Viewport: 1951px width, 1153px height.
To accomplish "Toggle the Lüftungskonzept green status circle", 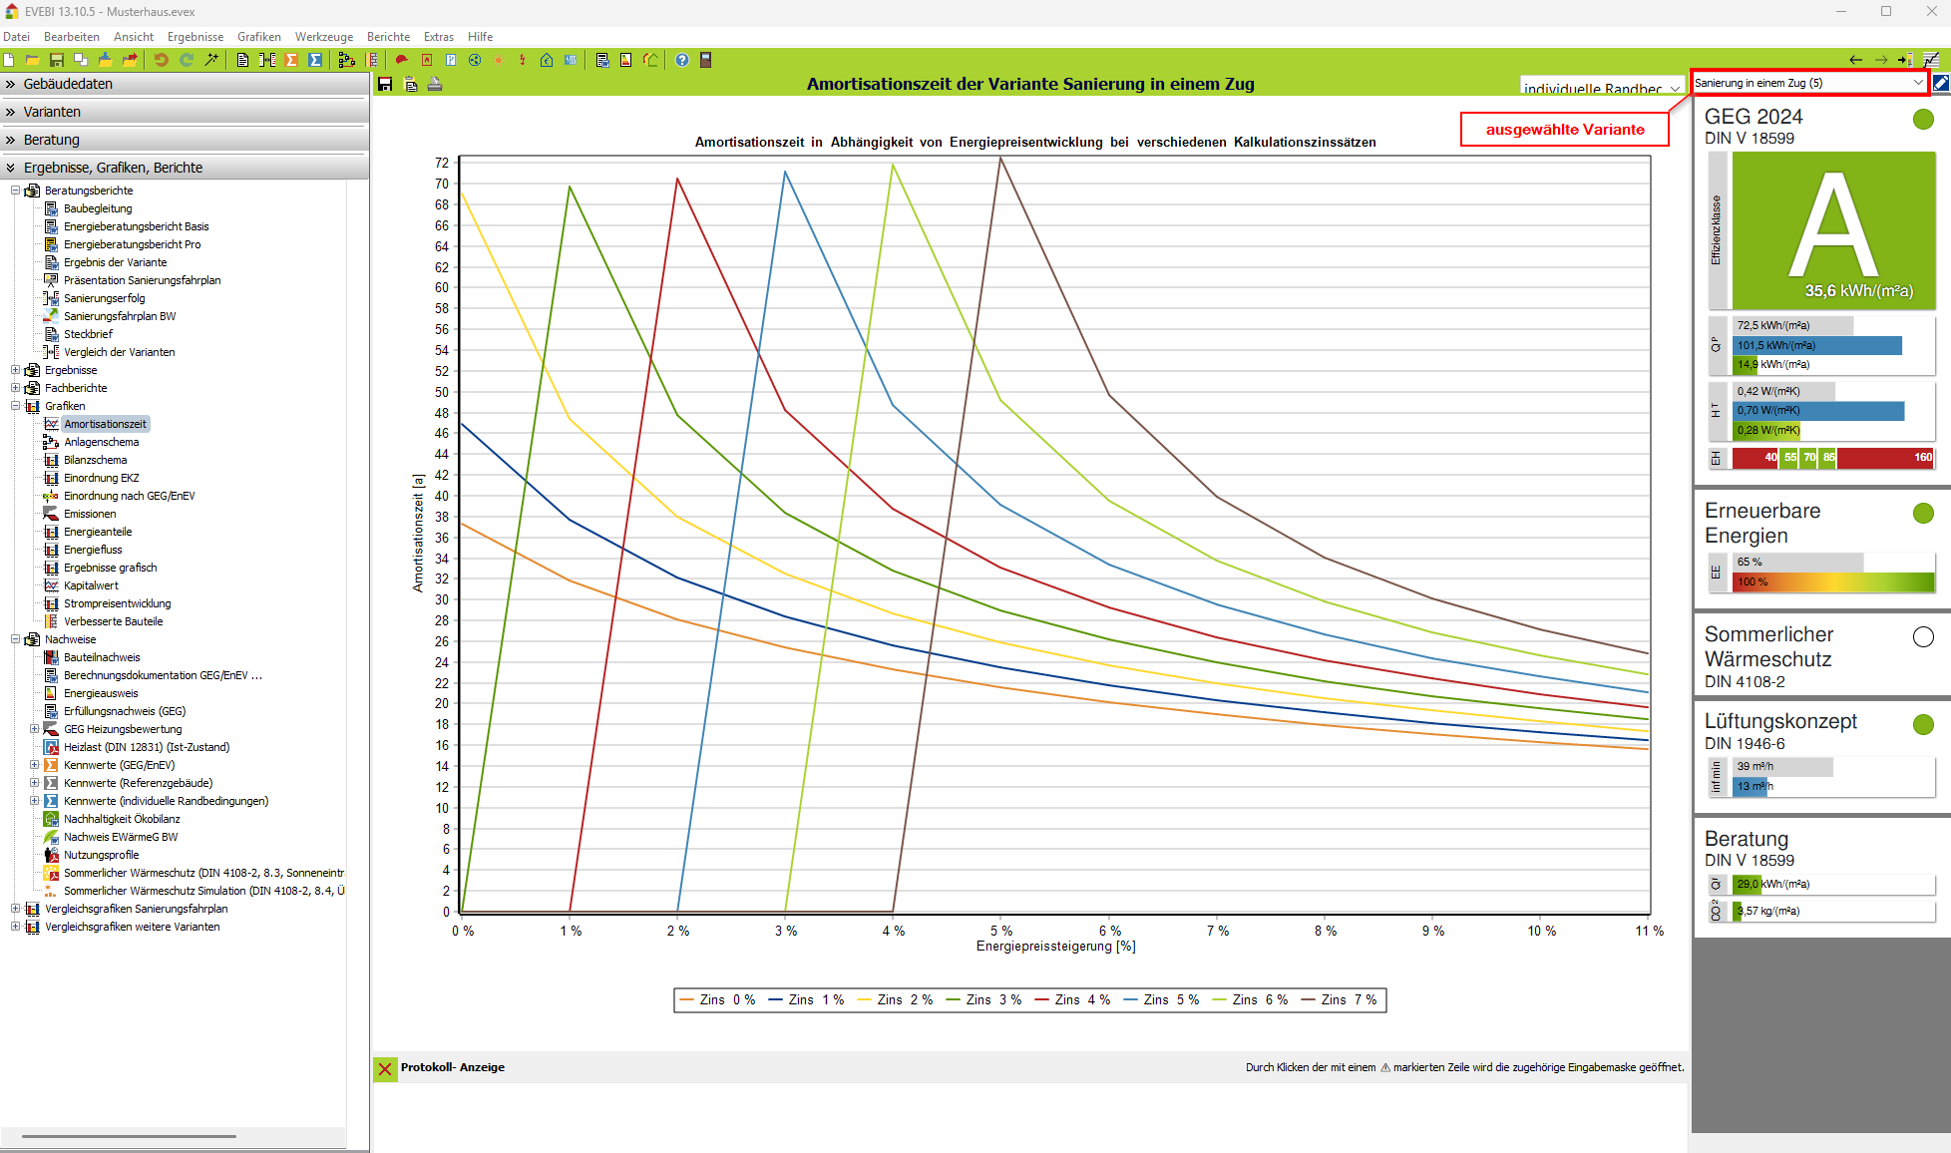I will coord(1923,724).
